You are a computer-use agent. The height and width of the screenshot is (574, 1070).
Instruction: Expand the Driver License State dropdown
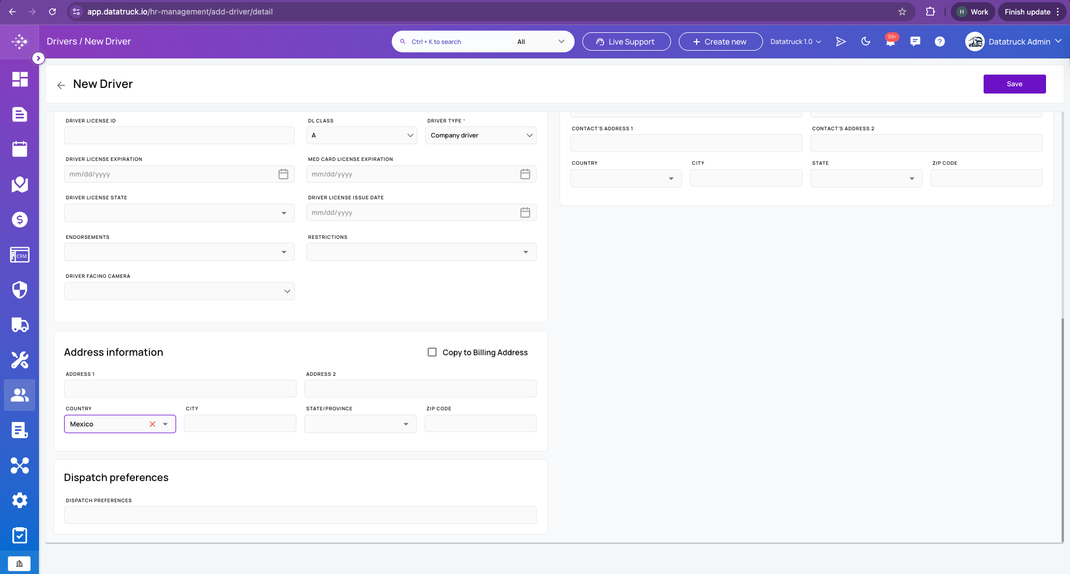(x=179, y=213)
